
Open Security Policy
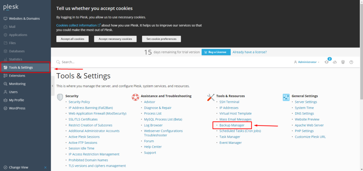point(79,102)
